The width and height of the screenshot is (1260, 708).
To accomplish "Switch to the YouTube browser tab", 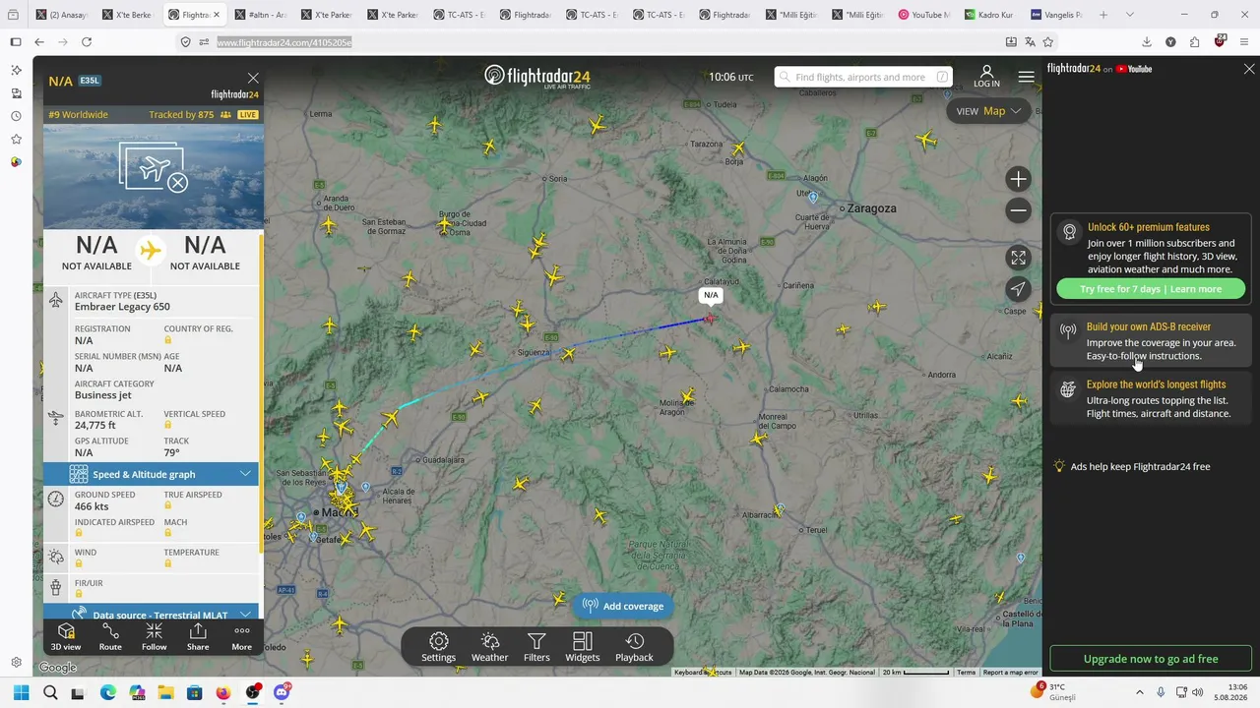I will pyautogui.click(x=924, y=15).
